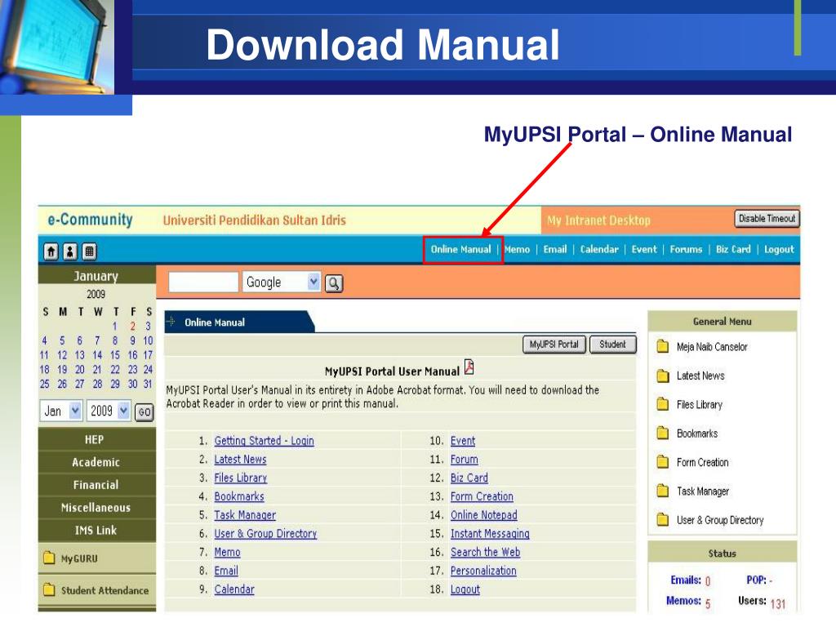Click the Emails count in Status
The image size is (836, 627).
click(x=708, y=581)
